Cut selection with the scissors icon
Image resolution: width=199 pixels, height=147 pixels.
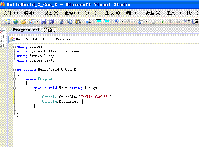pos(62,21)
